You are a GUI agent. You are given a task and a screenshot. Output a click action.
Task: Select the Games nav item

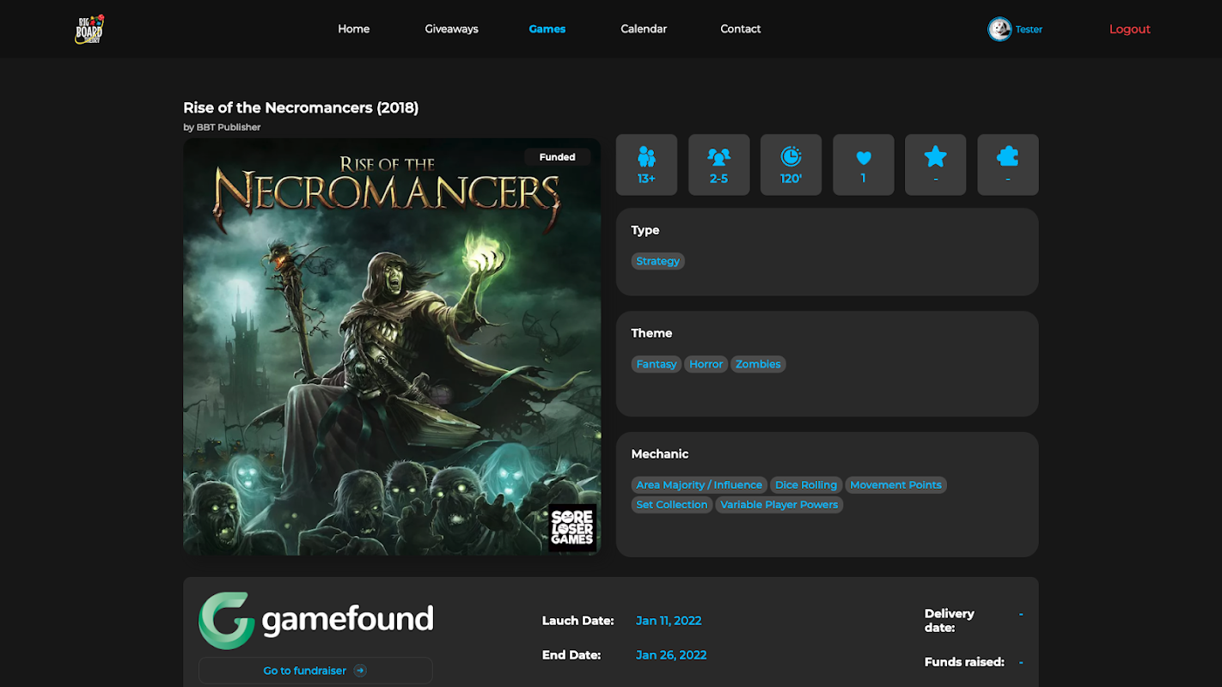(547, 29)
